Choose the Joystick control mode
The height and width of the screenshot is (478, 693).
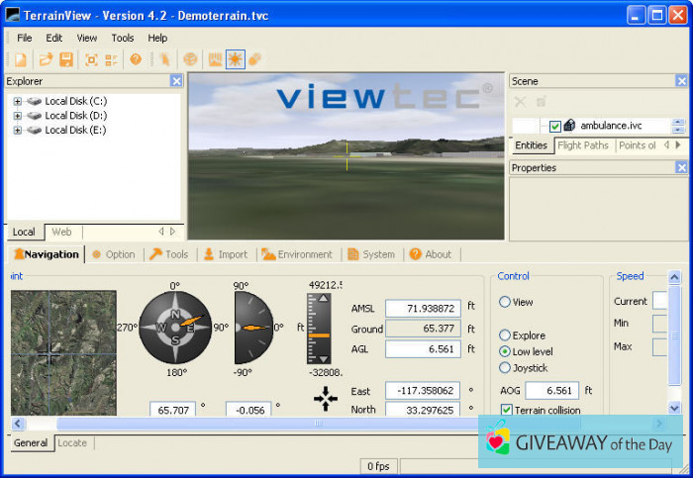coord(505,367)
